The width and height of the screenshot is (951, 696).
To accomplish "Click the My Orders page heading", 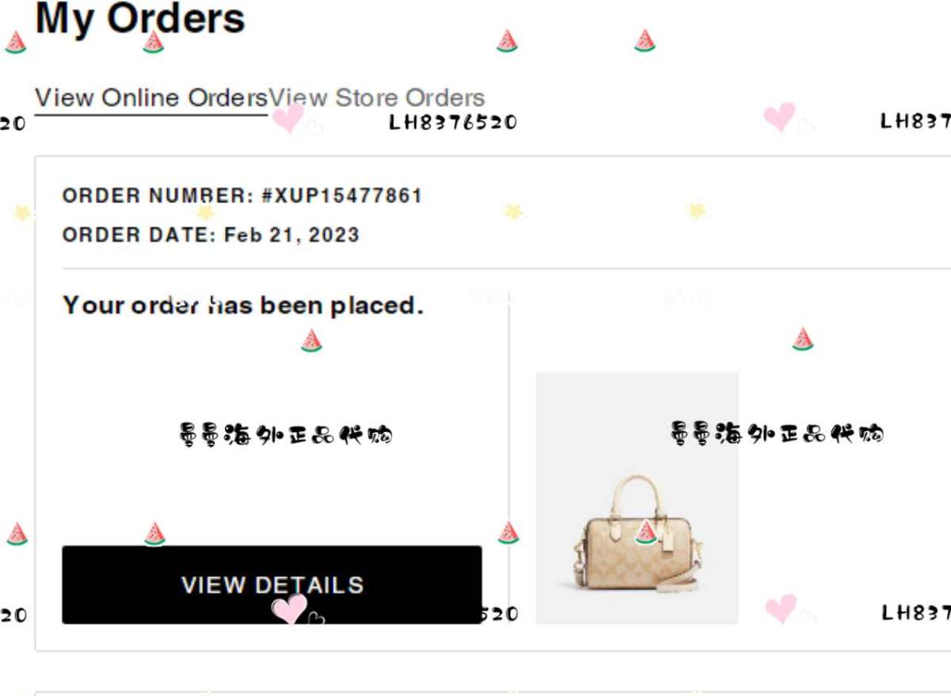I will [140, 17].
